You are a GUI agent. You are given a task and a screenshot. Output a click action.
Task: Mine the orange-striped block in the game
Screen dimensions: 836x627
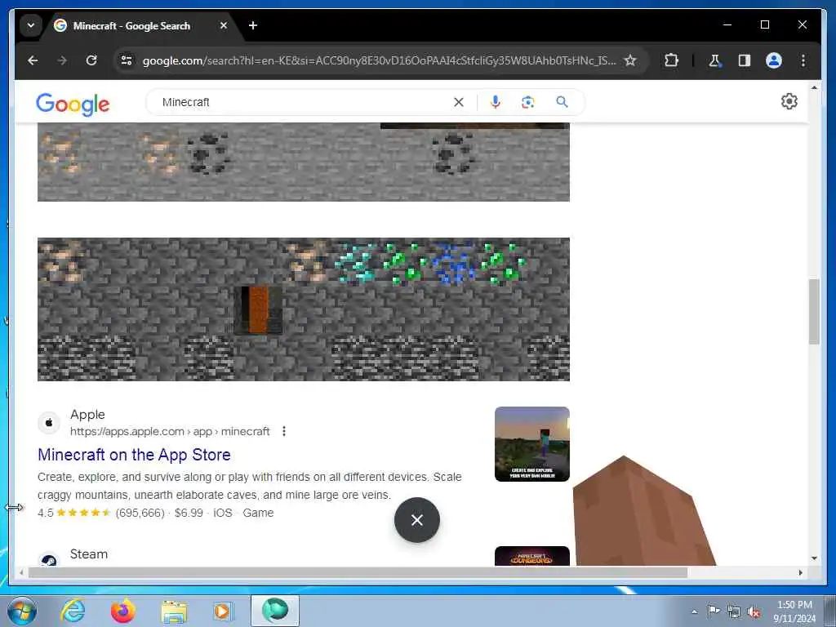pos(258,309)
